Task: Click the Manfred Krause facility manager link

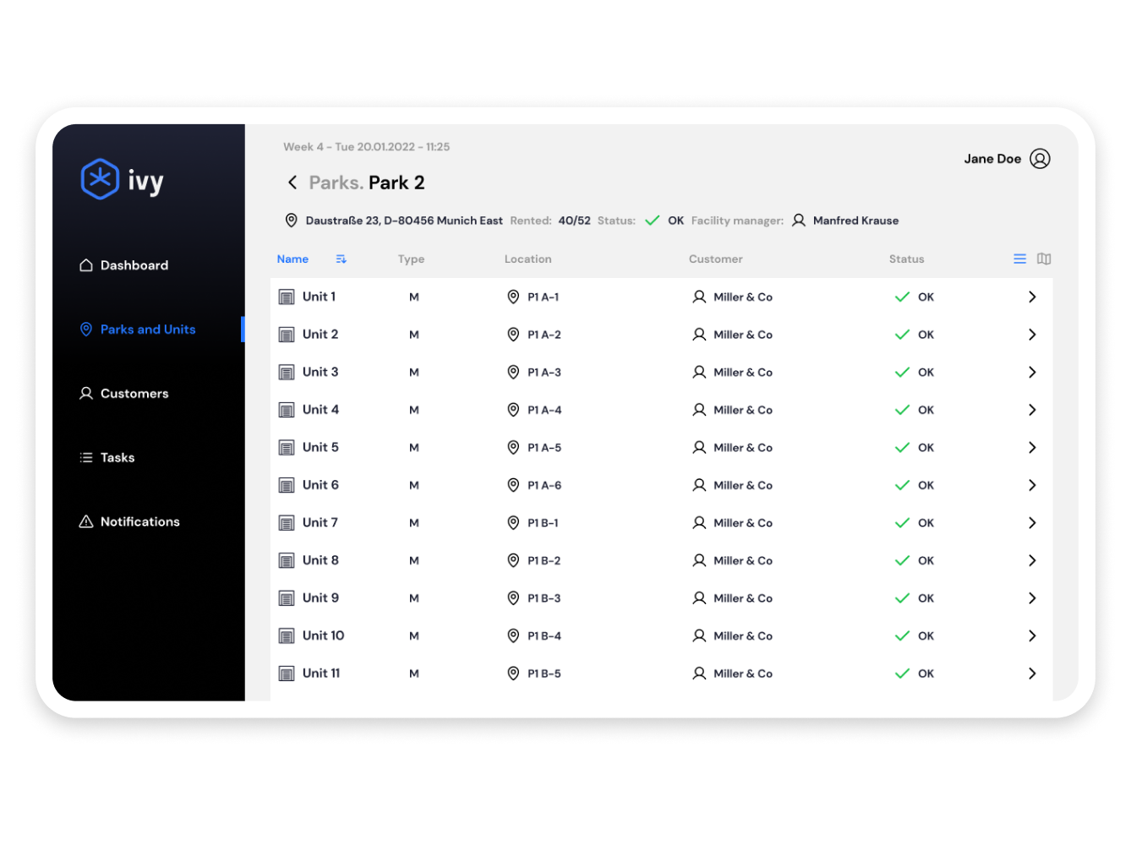Action: [855, 220]
